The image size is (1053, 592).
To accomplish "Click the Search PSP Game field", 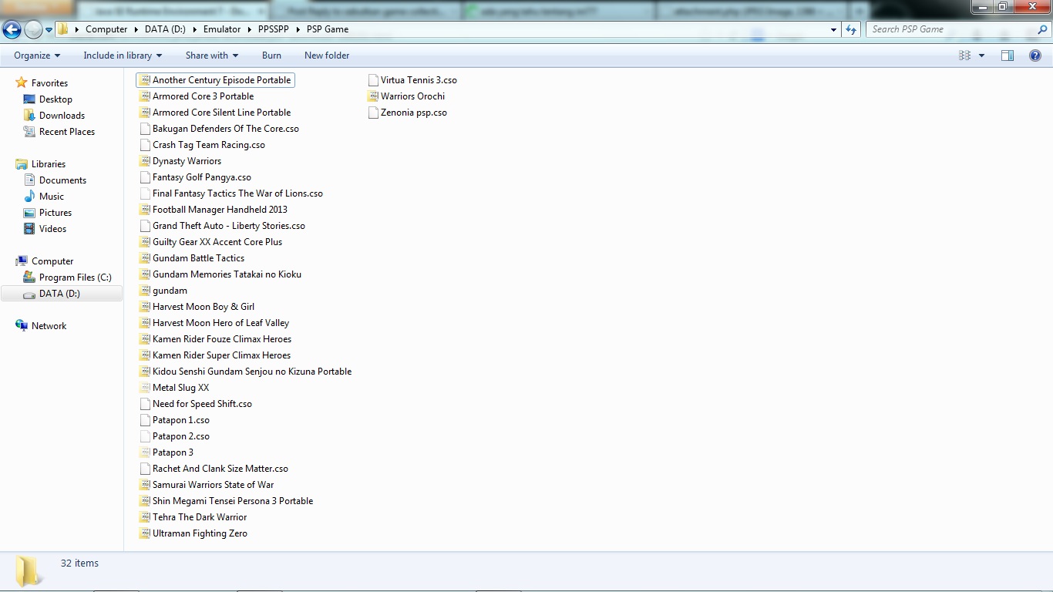I will (952, 29).
